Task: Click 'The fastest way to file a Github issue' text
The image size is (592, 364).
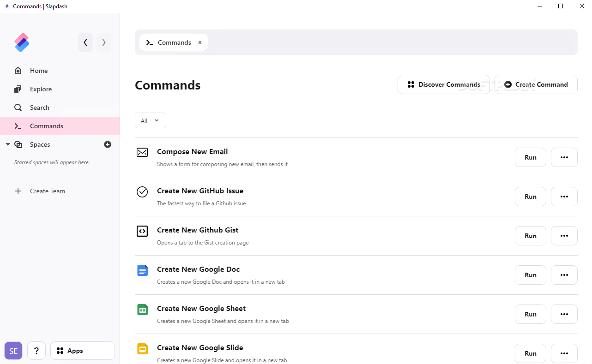Action: [201, 203]
